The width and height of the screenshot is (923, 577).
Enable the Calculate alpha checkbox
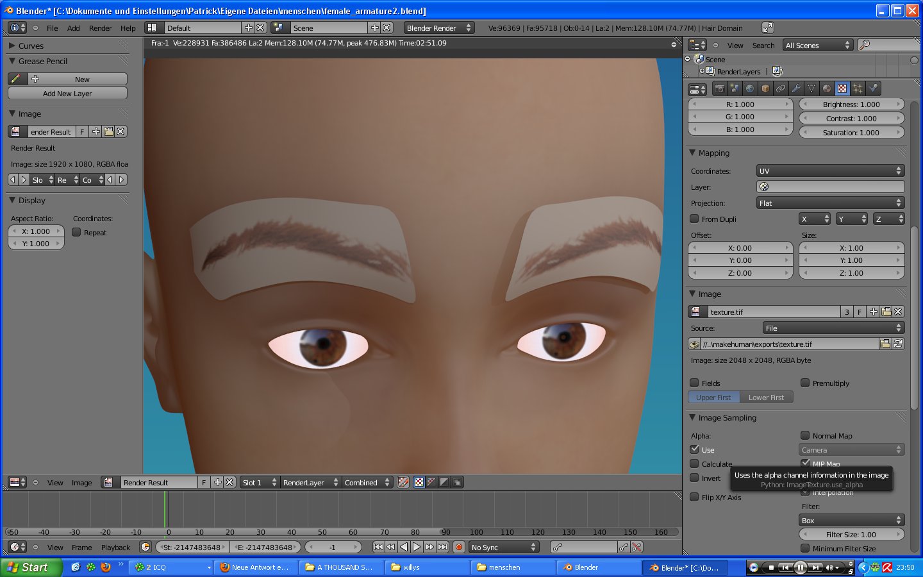point(694,464)
